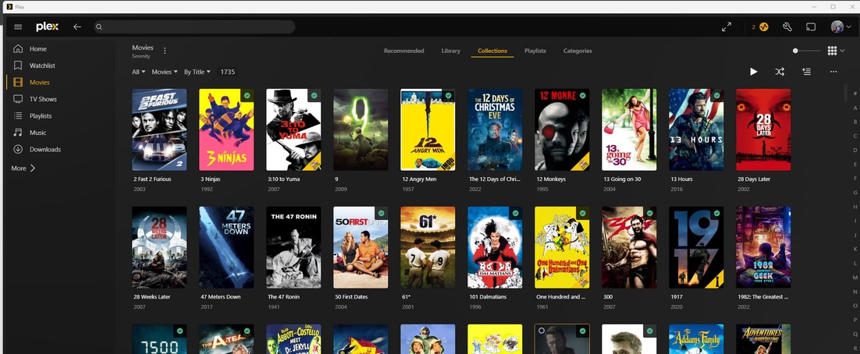The image size is (860, 354).
Task: Open the user account avatar menu
Action: 840,27
